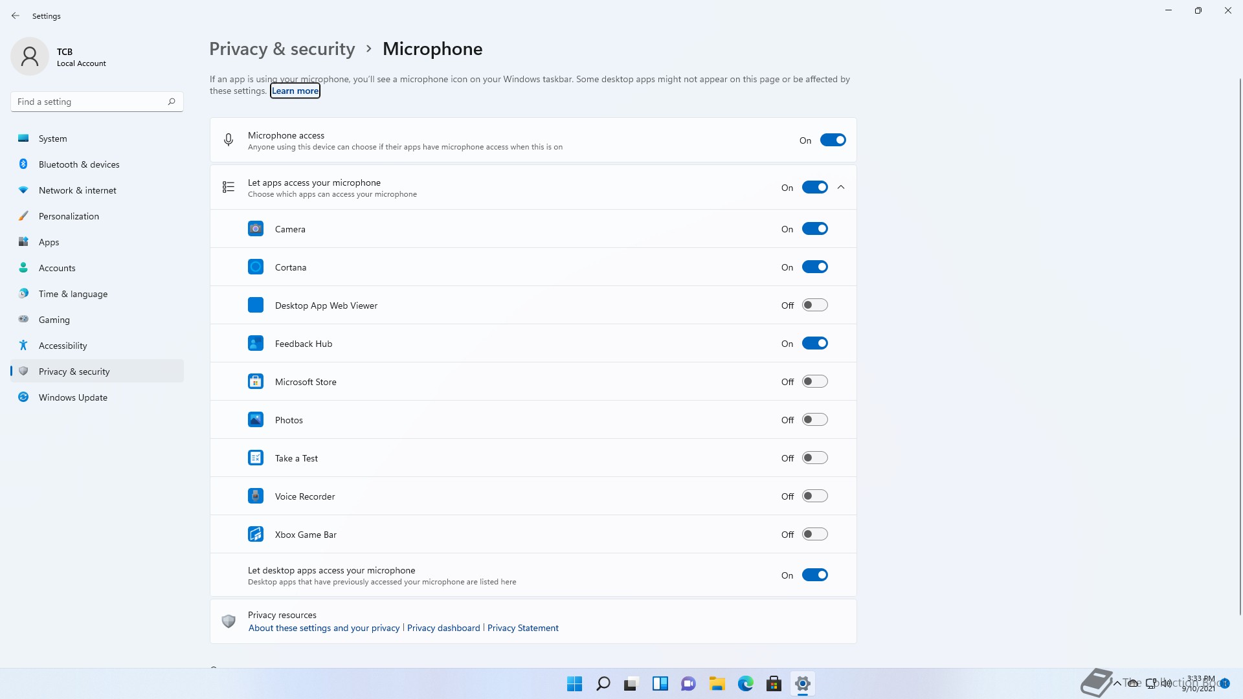This screenshot has width=1243, height=699.
Task: Open the Learn more link
Action: pyautogui.click(x=295, y=91)
